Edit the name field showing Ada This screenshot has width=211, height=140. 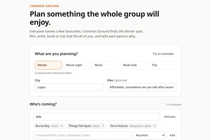coord(97,117)
